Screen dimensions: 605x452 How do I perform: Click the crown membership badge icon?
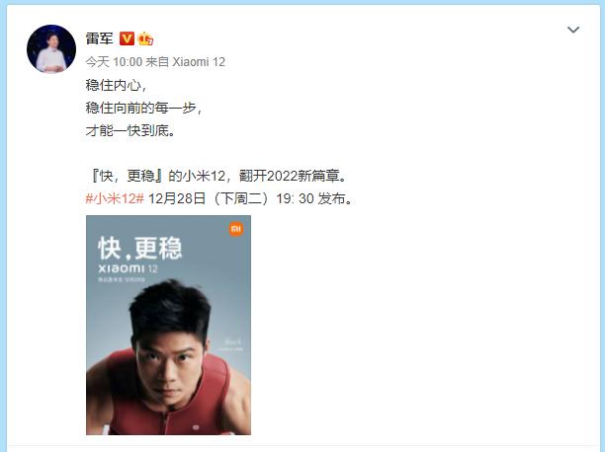(145, 38)
